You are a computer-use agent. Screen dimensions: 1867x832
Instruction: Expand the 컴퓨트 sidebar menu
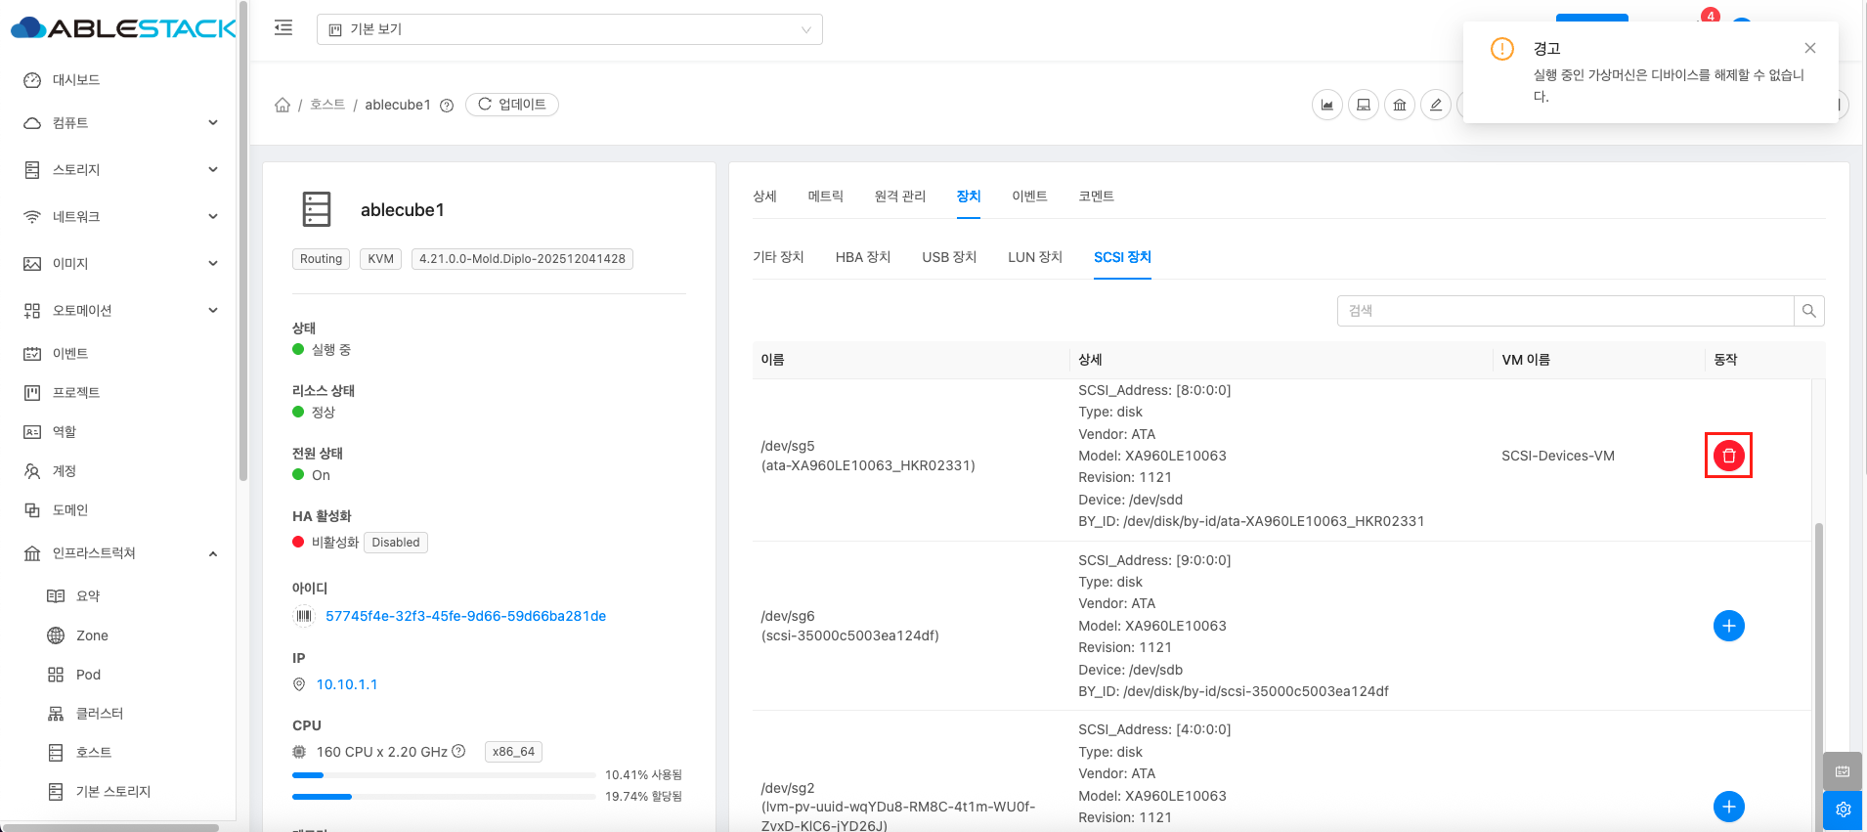pyautogui.click(x=119, y=123)
